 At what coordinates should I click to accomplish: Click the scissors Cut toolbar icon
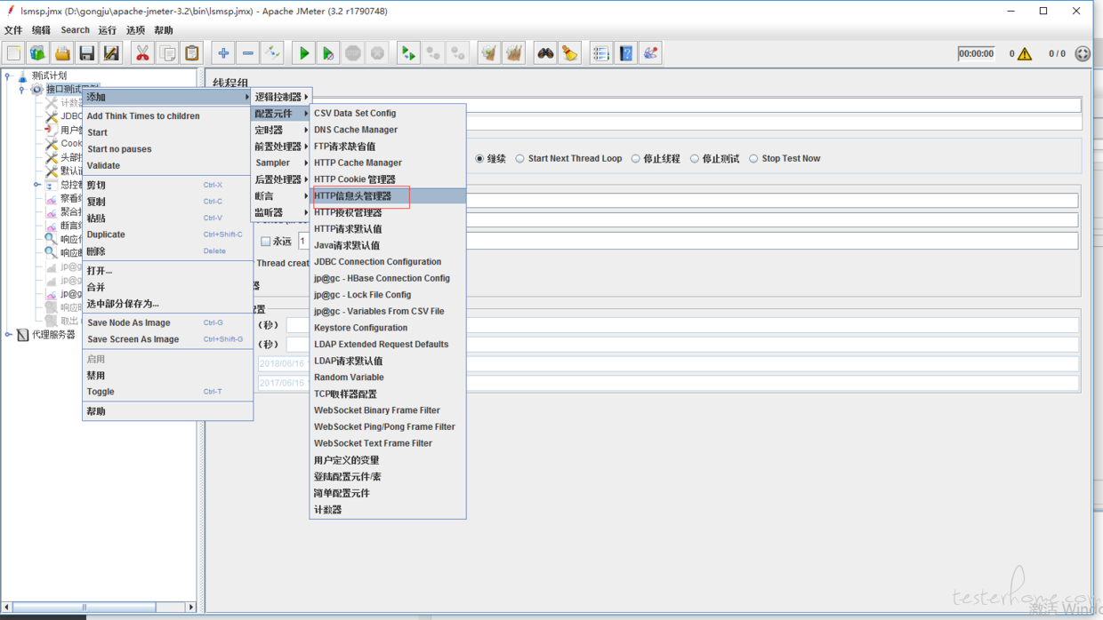tap(142, 53)
